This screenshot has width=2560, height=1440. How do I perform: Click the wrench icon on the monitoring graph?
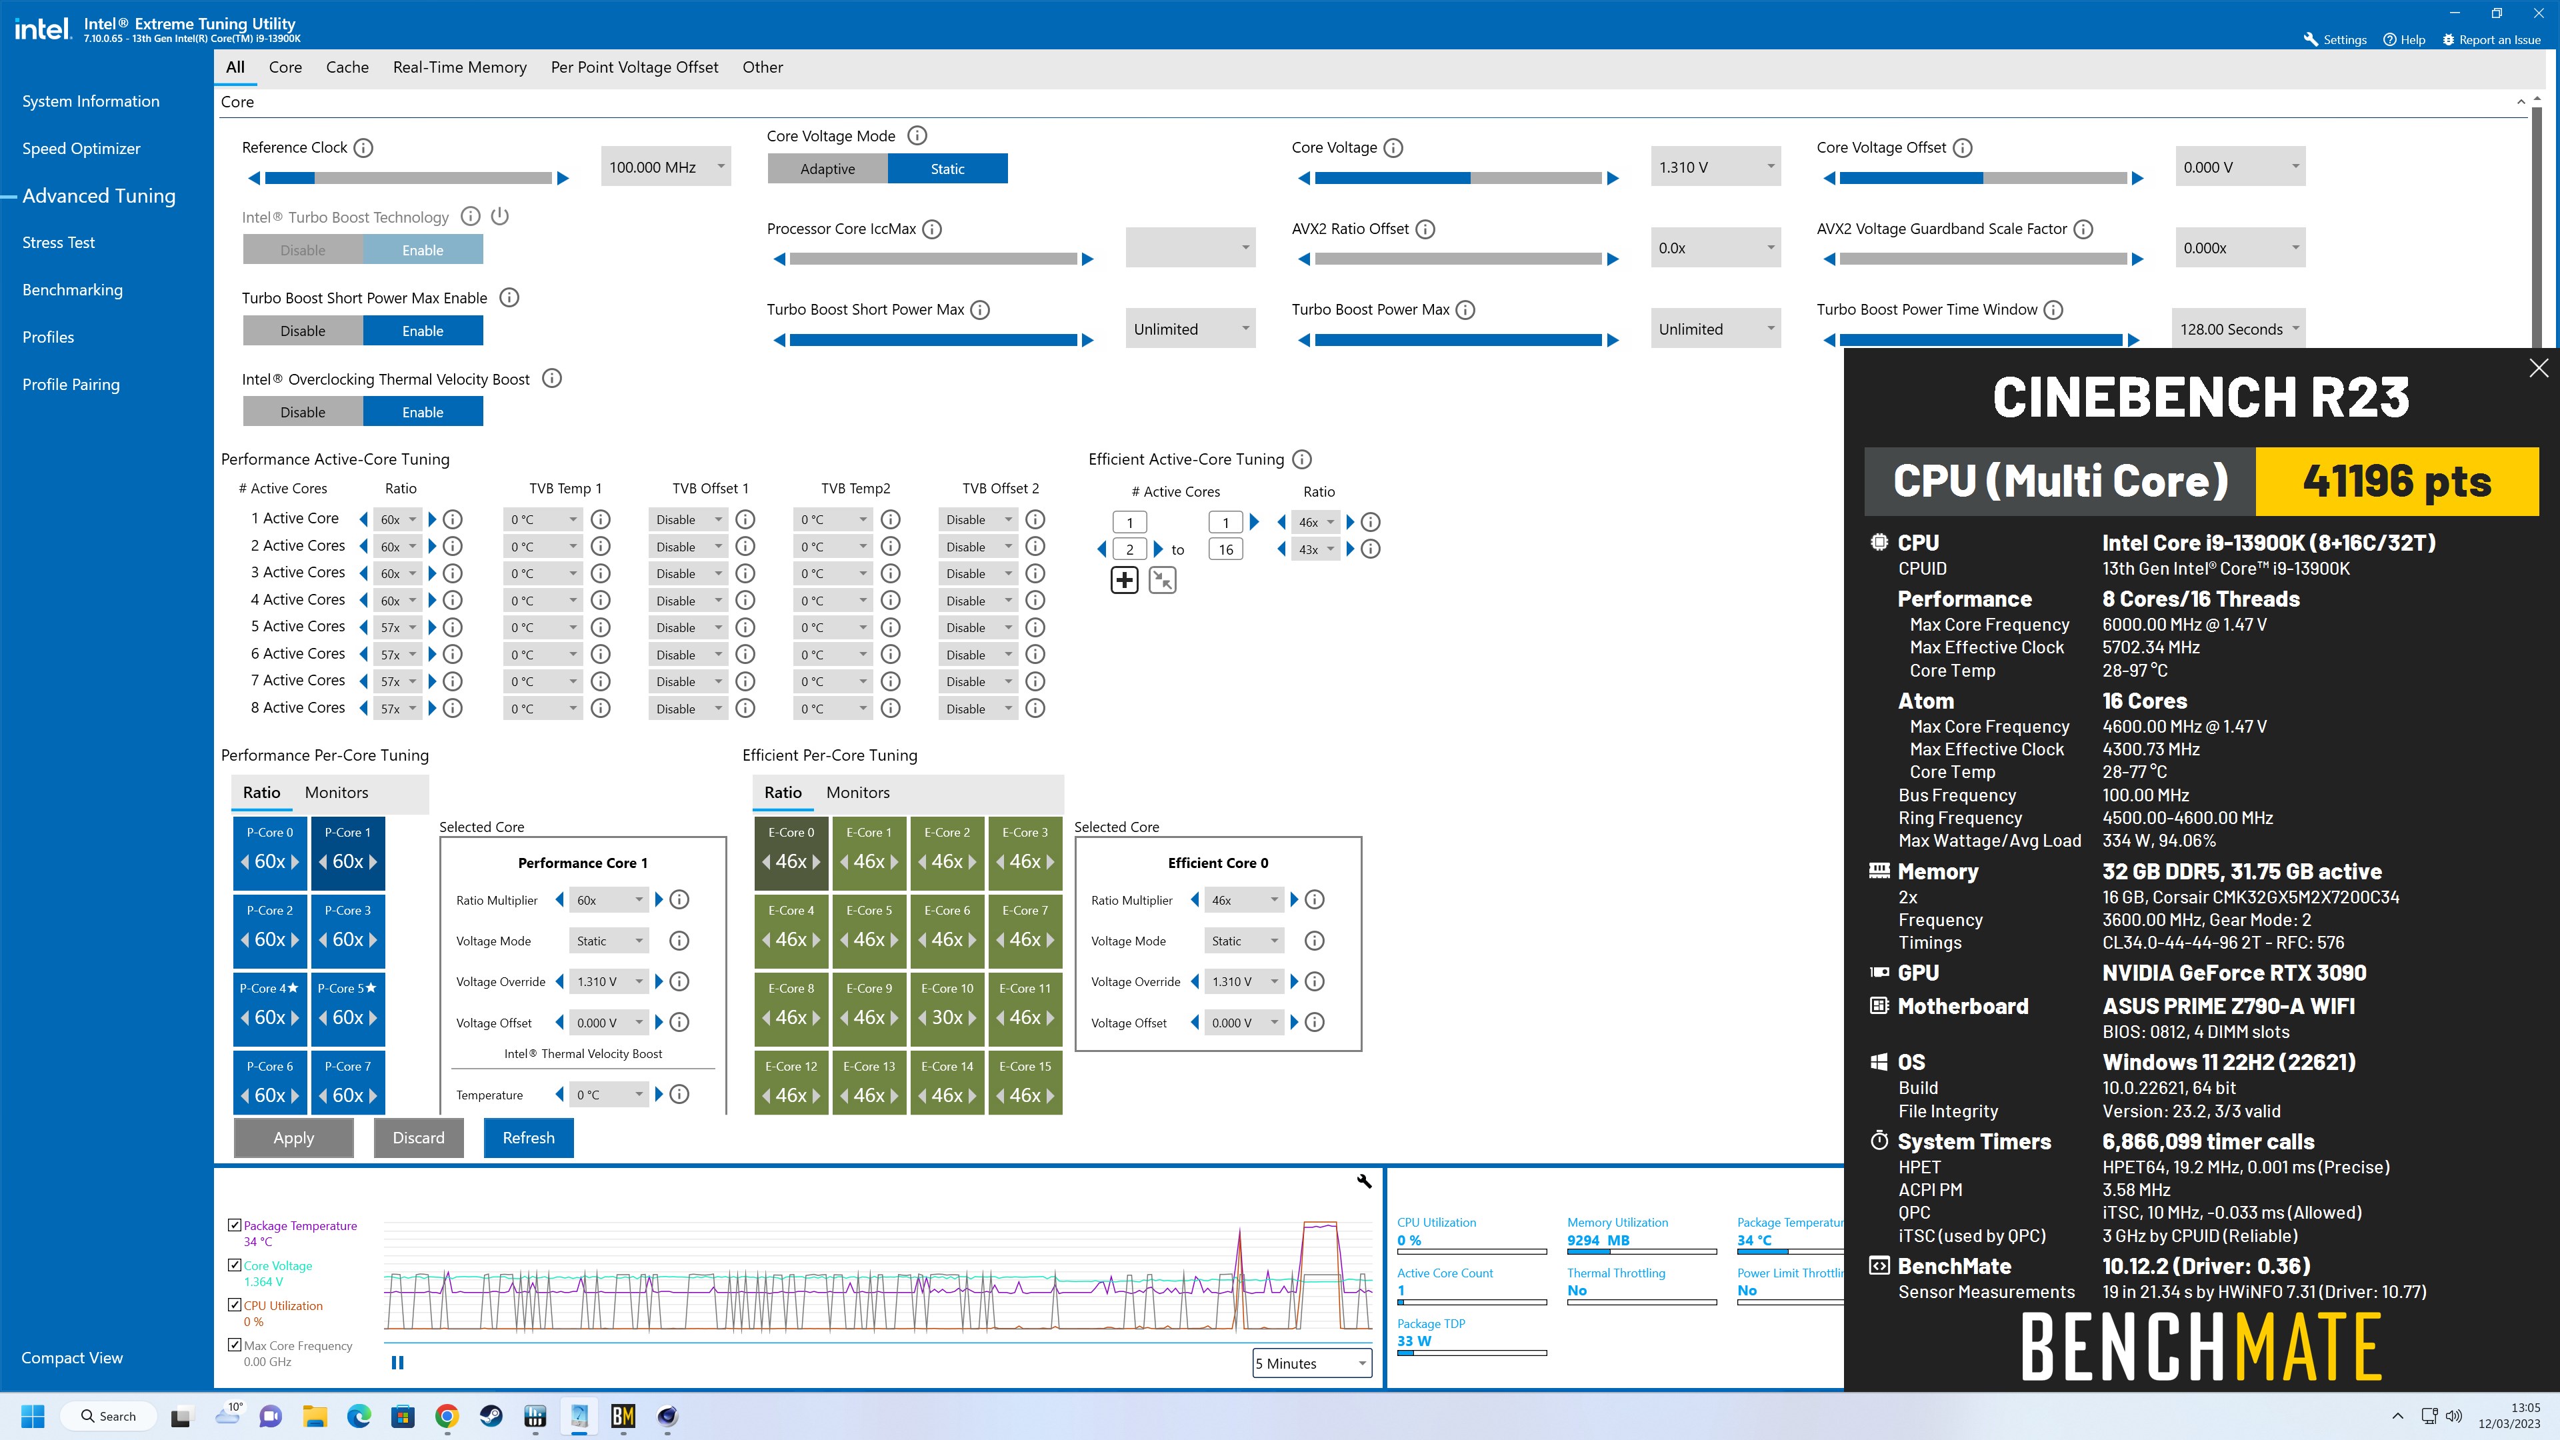[1363, 1181]
